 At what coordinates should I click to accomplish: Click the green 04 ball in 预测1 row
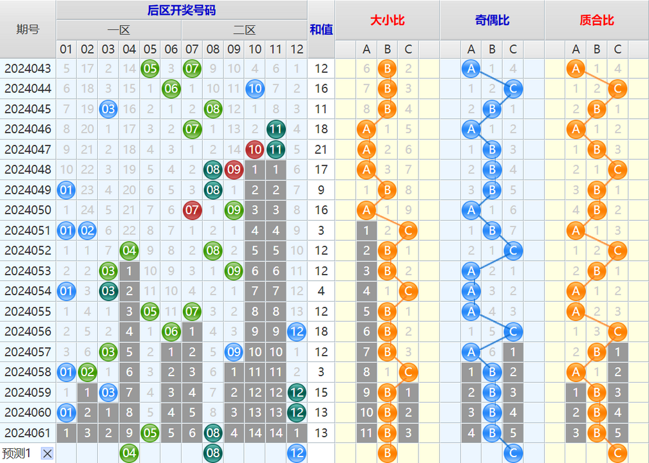tap(129, 453)
